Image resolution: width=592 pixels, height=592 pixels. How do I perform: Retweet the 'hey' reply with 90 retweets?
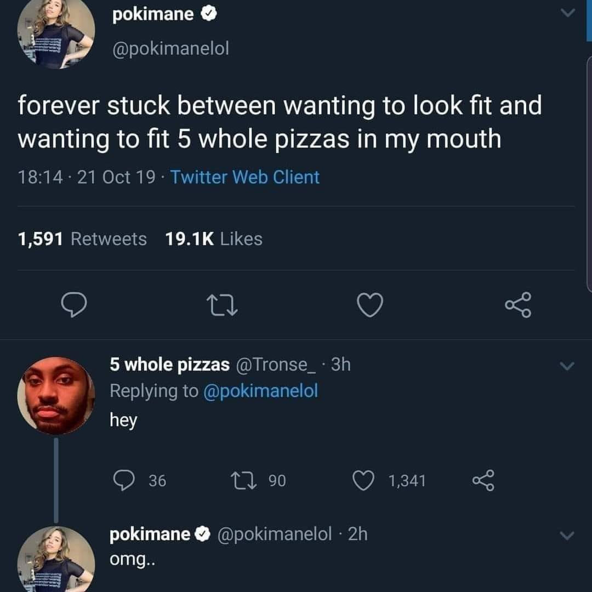243,480
